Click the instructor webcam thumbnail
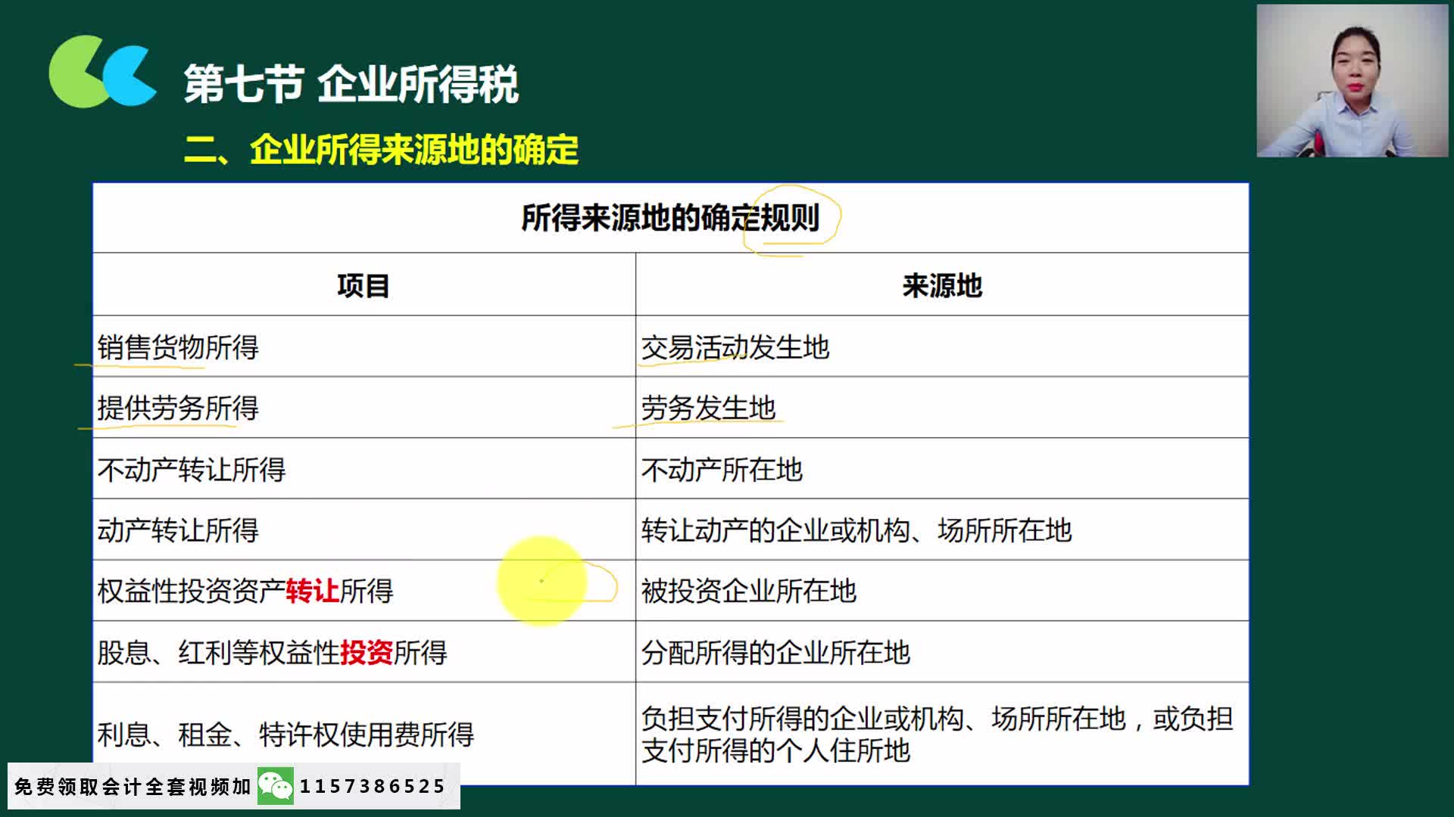The width and height of the screenshot is (1454, 817). 1352,81
